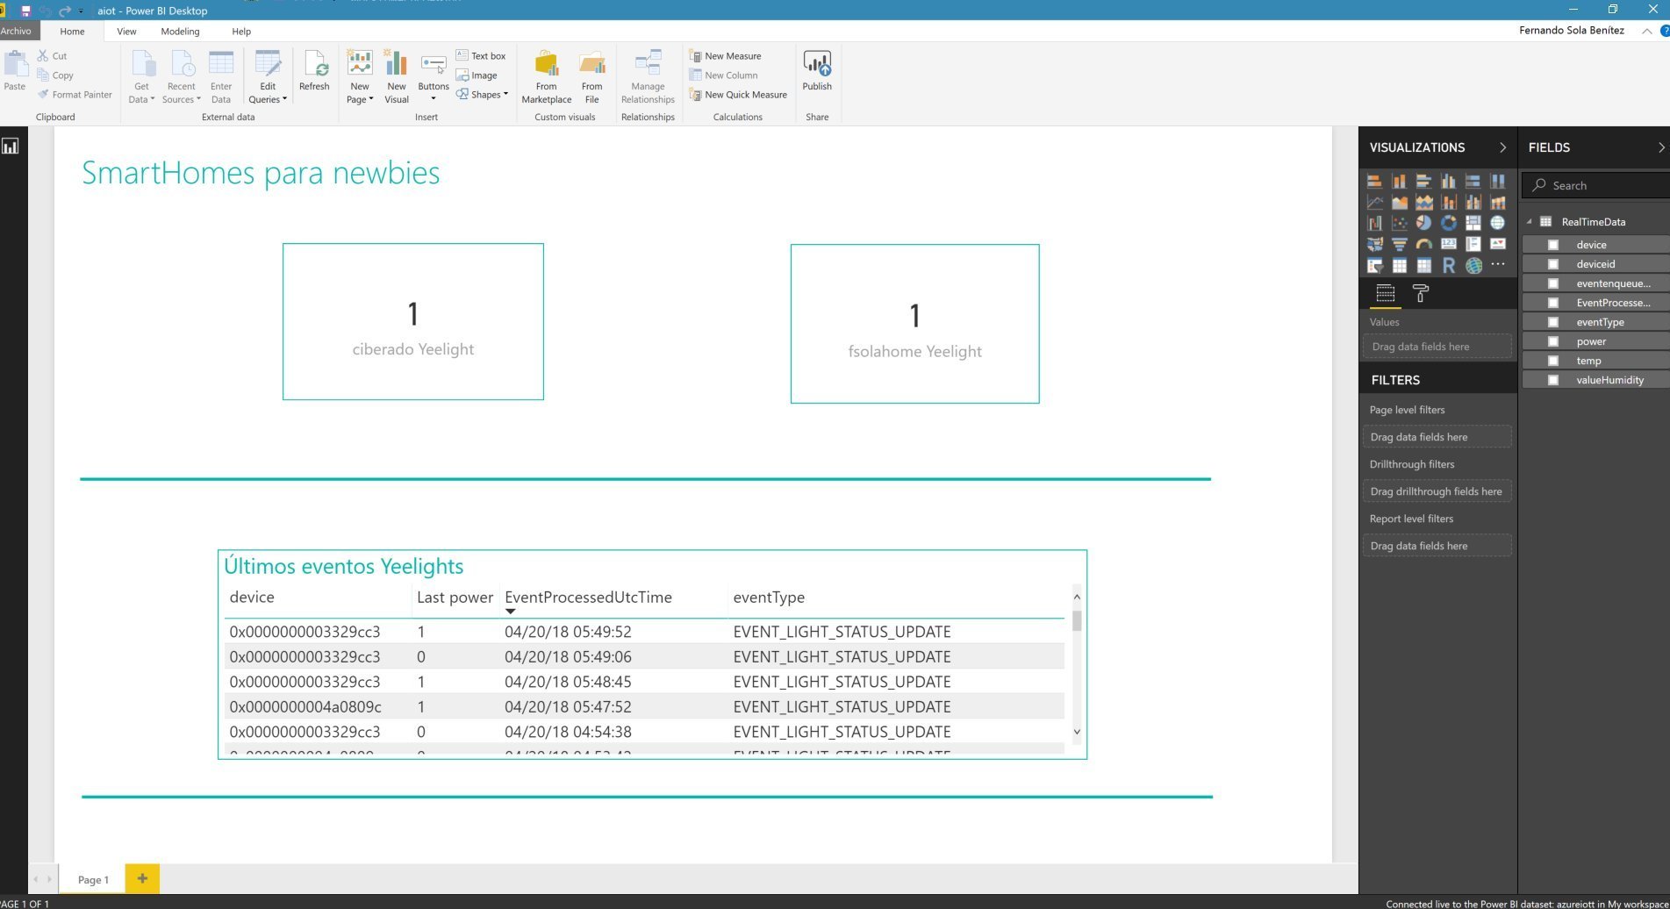Collapse the ribbon using the caret

(x=1646, y=31)
